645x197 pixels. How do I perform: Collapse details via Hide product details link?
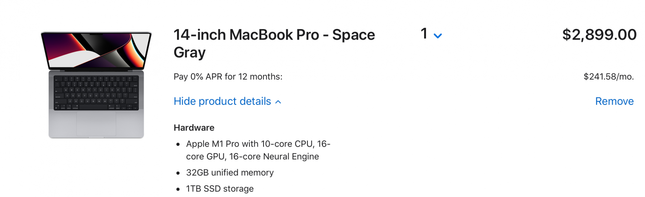pyautogui.click(x=222, y=101)
